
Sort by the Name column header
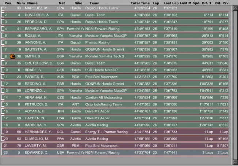click(x=32, y=3)
